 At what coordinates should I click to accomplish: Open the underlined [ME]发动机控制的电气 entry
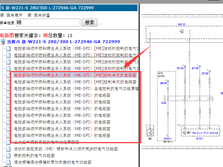pyautogui.click(x=76, y=55)
